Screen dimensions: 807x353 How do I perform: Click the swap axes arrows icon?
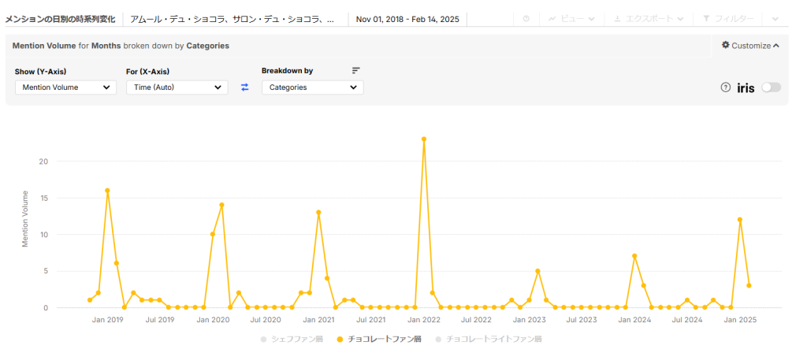(245, 87)
